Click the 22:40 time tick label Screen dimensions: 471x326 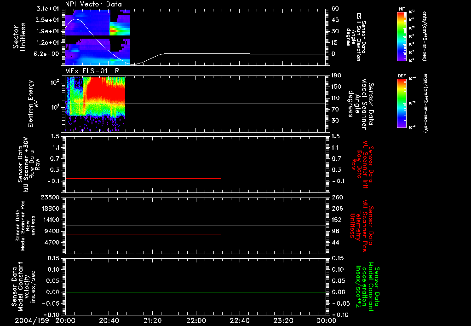[x=239, y=320]
